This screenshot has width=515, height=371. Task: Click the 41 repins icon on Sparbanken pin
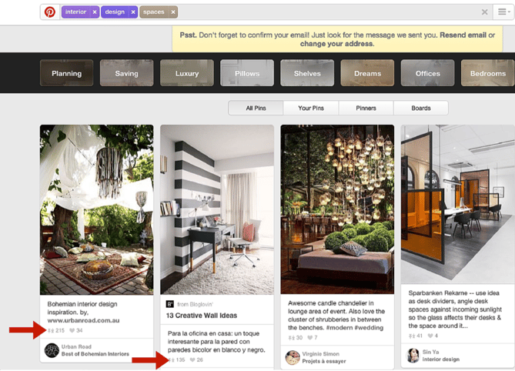pos(412,336)
